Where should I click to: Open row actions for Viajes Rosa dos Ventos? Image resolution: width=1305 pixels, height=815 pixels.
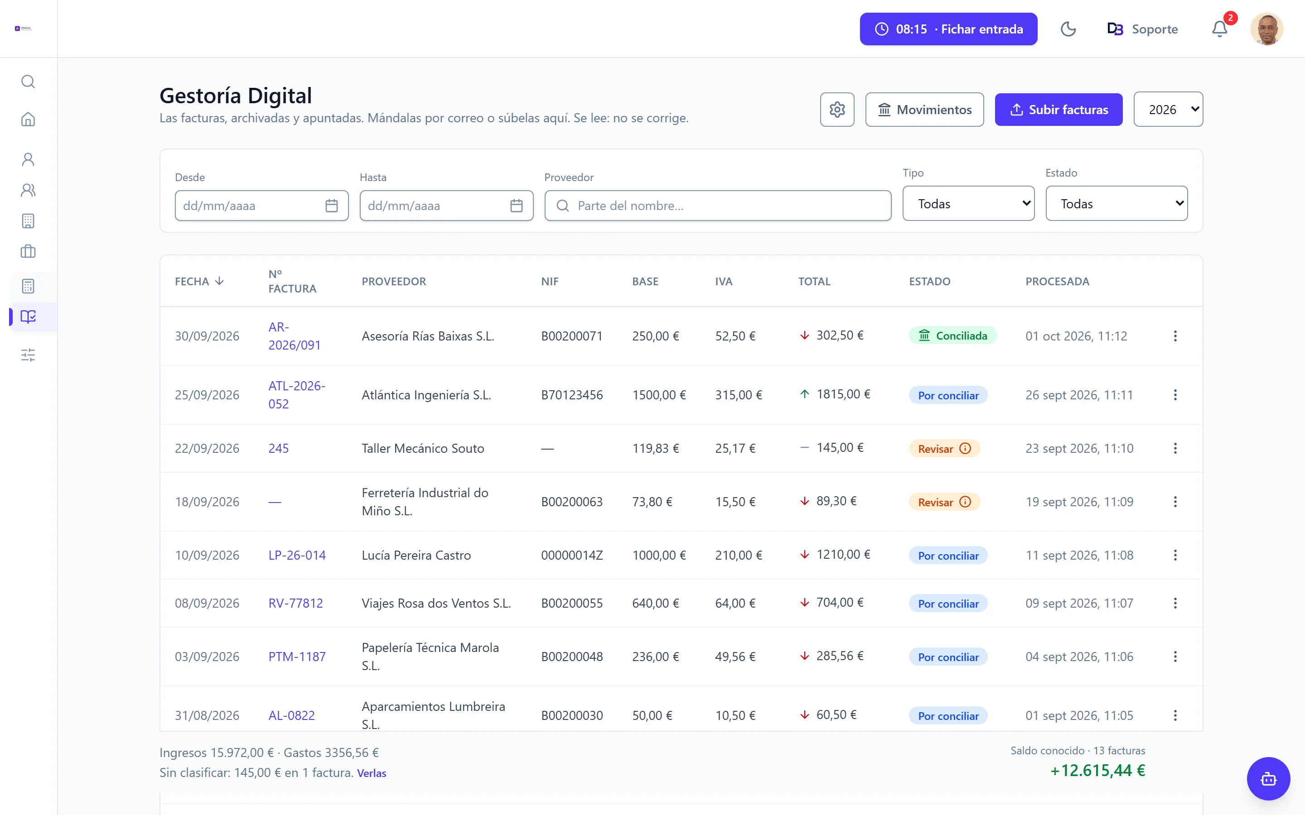click(x=1175, y=603)
